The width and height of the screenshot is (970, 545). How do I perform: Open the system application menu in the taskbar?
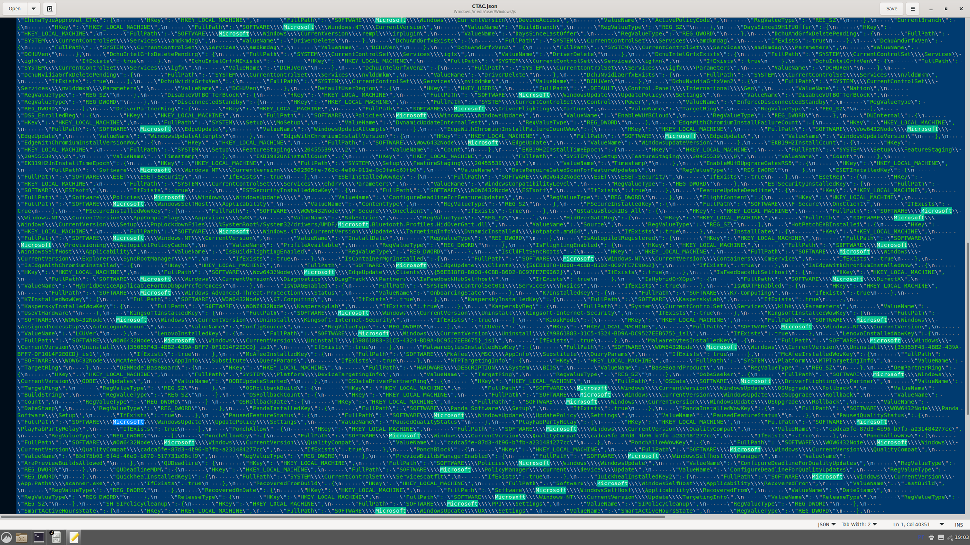tap(6, 537)
